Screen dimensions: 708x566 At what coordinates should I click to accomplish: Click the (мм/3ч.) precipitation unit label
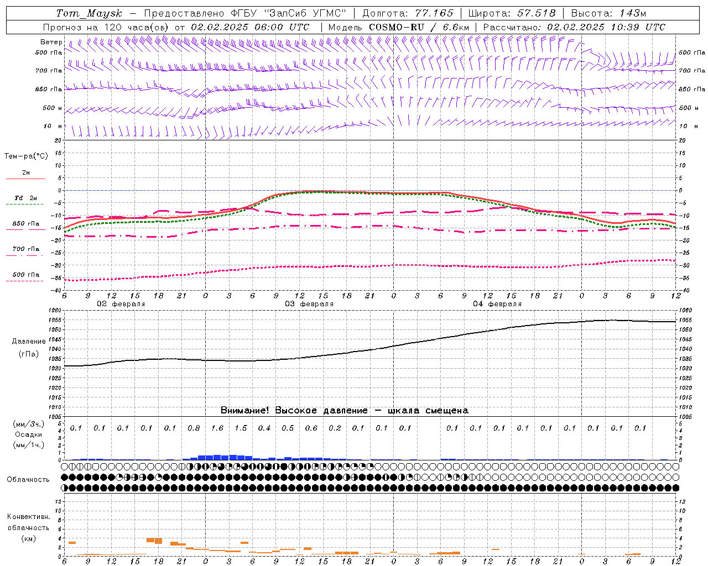[x=29, y=424]
